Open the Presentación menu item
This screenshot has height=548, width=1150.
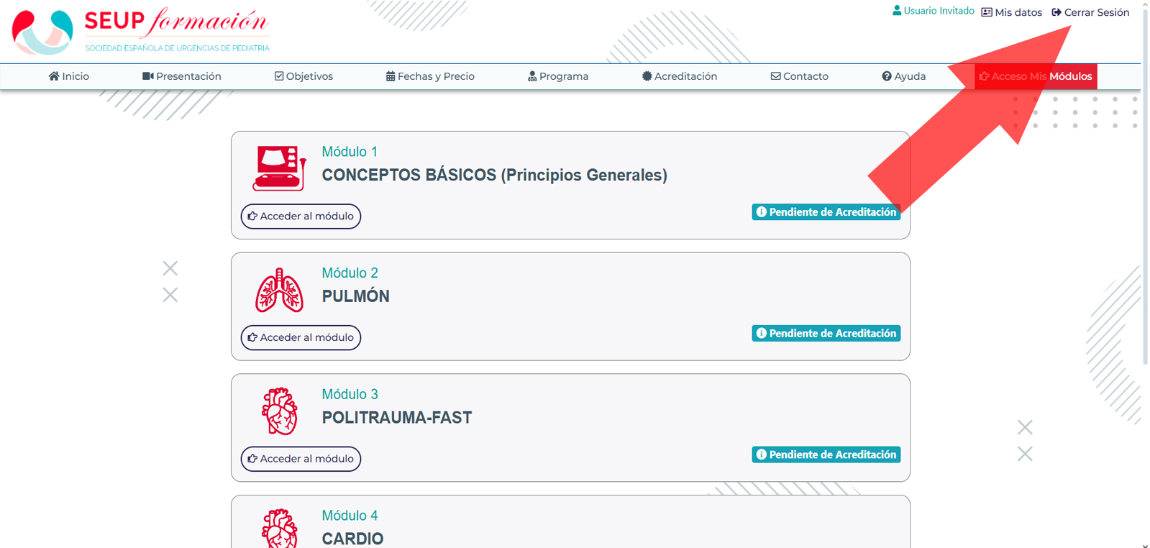click(x=182, y=76)
